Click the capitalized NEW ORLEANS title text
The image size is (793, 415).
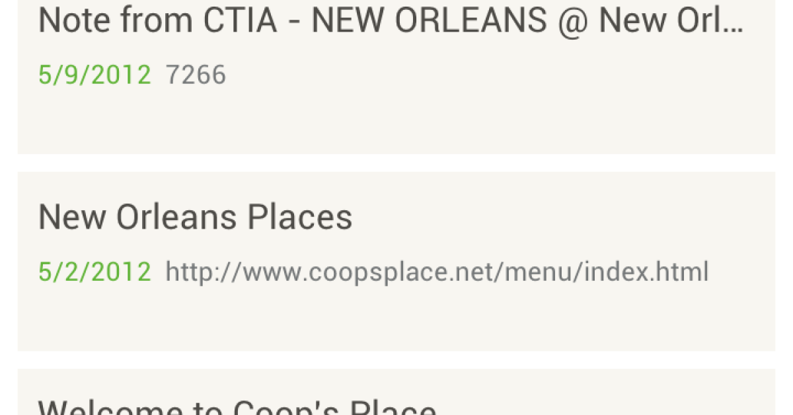pyautogui.click(x=429, y=21)
